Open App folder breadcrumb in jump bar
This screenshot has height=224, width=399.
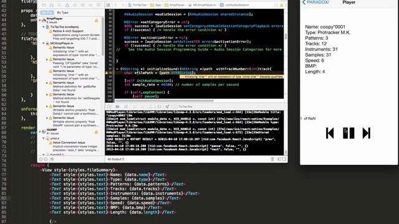(155, 5)
